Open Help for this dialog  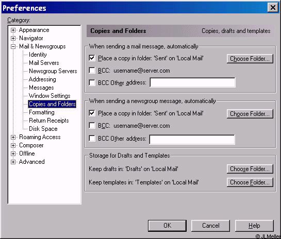click(254, 226)
